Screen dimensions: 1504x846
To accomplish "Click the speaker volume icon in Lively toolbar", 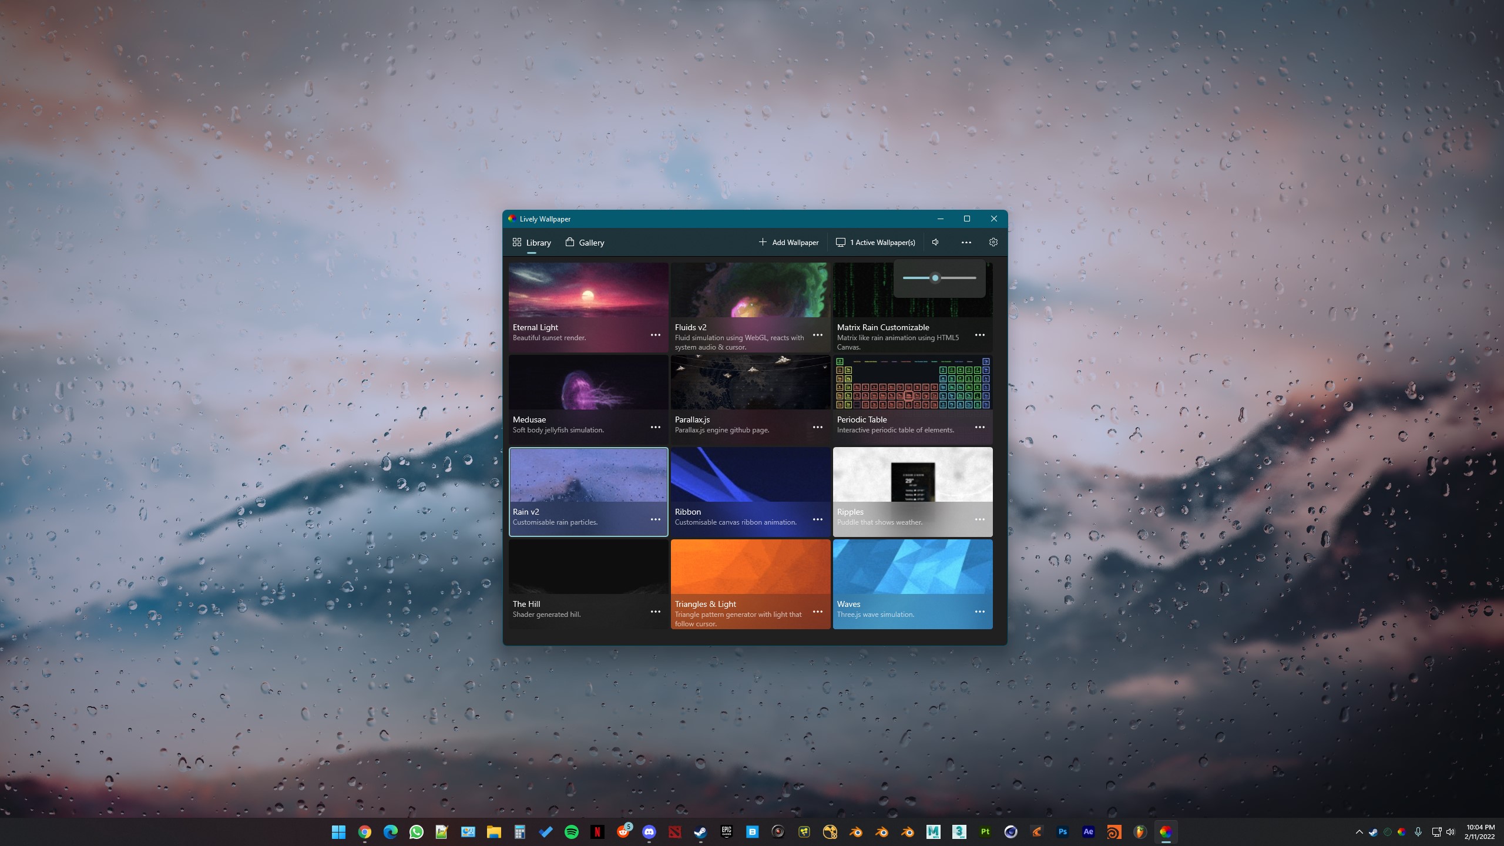I will [x=936, y=242].
